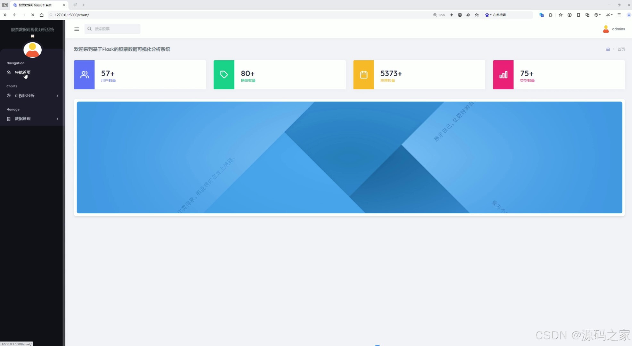
Task: Stop page loading in browser toolbar
Action: tap(32, 15)
